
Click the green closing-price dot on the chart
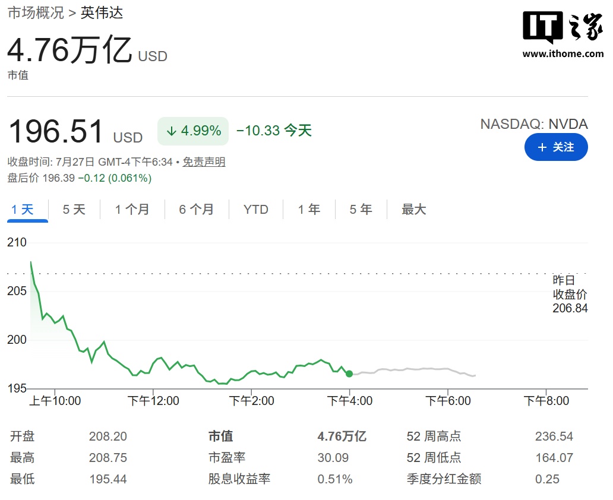coord(349,374)
